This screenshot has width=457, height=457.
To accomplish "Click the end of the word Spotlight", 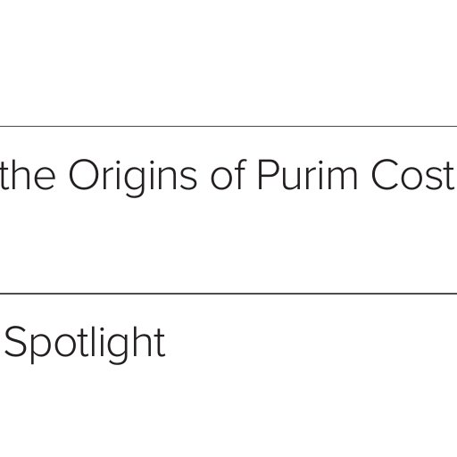I will [161, 342].
